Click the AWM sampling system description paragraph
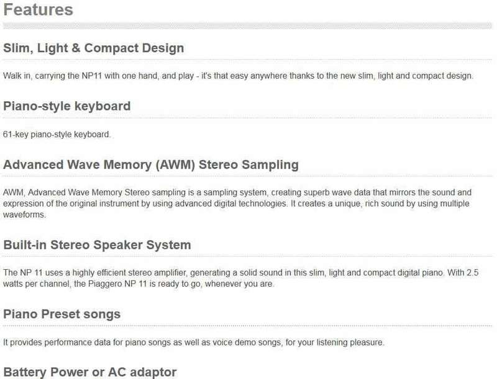This screenshot has height=379, width=497. coord(237,203)
